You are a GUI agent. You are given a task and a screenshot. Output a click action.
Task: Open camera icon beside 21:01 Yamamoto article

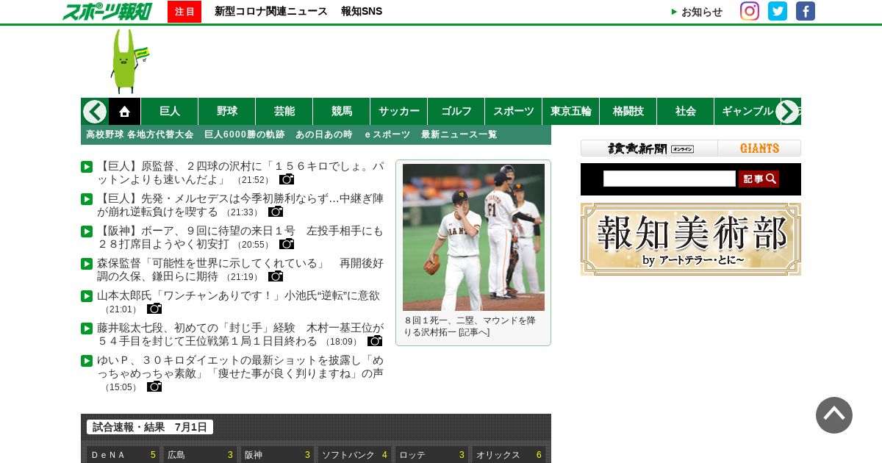click(154, 309)
